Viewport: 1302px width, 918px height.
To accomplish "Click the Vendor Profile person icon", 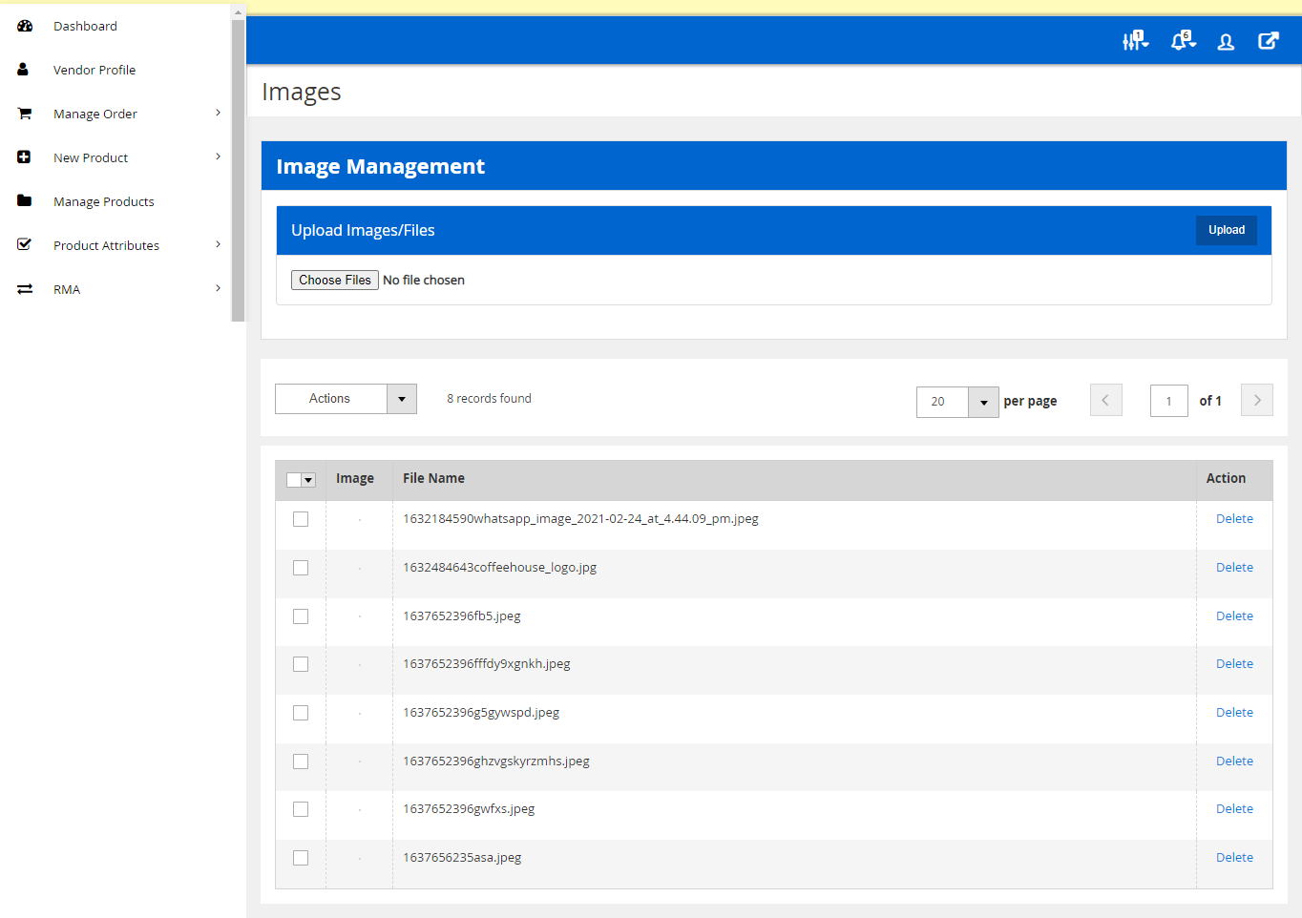I will (x=23, y=70).
